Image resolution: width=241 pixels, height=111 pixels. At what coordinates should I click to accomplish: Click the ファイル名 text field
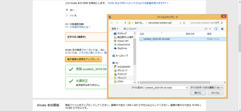165,88
